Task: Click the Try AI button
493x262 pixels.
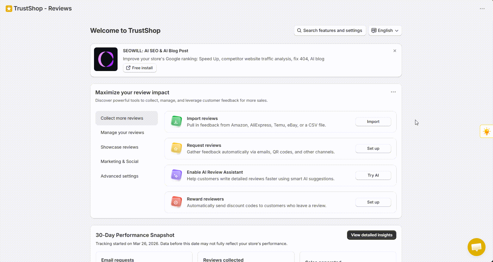Action: click(373, 175)
